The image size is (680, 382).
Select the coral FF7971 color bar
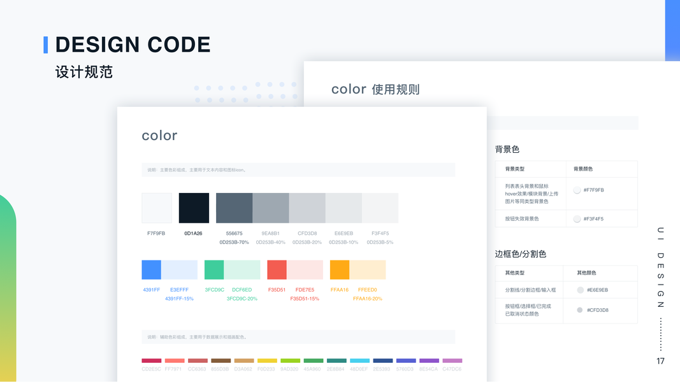[x=175, y=360]
